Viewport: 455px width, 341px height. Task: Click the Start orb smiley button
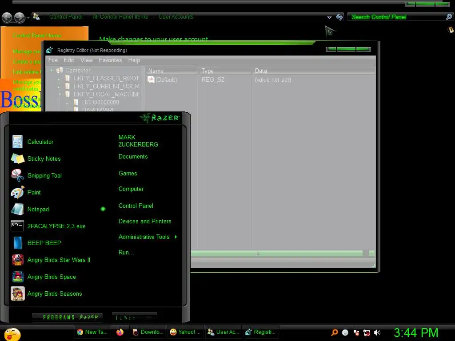coord(12,334)
